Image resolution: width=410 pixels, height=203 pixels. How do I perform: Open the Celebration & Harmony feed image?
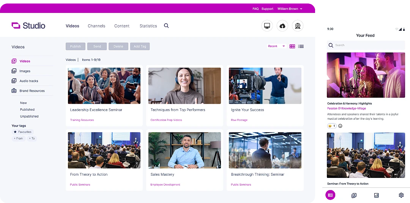[366, 75]
